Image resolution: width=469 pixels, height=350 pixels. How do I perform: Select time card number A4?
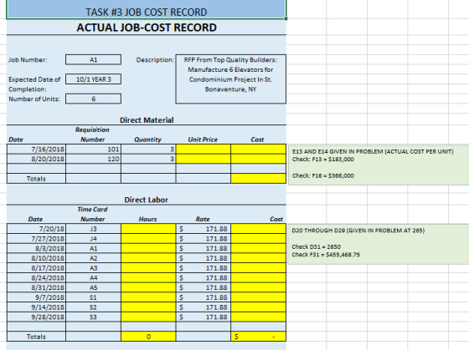click(x=93, y=278)
